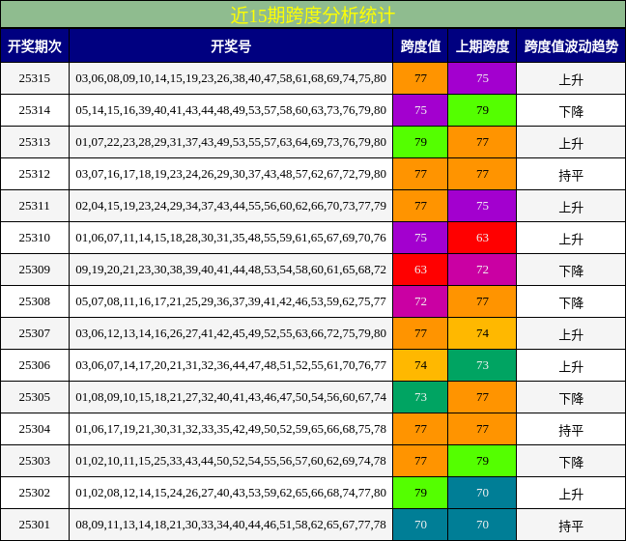Click 上期跨度 cell 75 in row 25315

coord(482,78)
